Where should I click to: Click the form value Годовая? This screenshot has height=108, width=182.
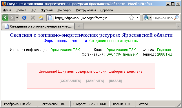click(164, 50)
